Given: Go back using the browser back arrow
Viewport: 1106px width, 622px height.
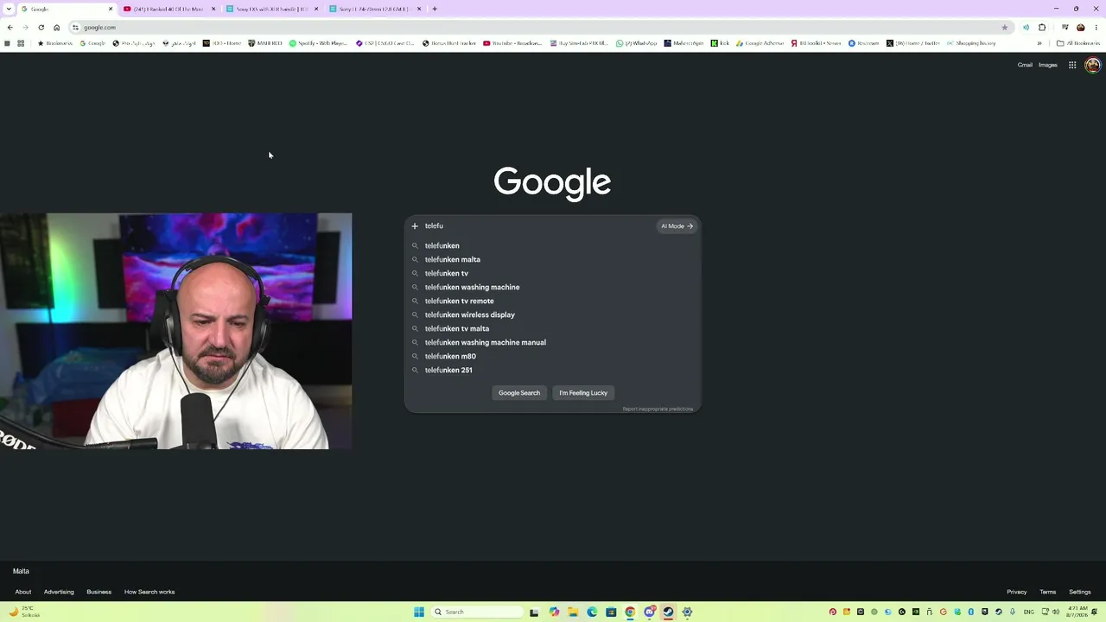Looking at the screenshot, I should (x=10, y=28).
